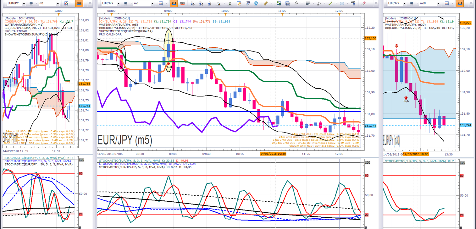Image resolution: width=476 pixels, height=229 pixels.
Task: Click the 131,766 price tag in the m1 chart
Action: pyautogui.click(x=85, y=84)
